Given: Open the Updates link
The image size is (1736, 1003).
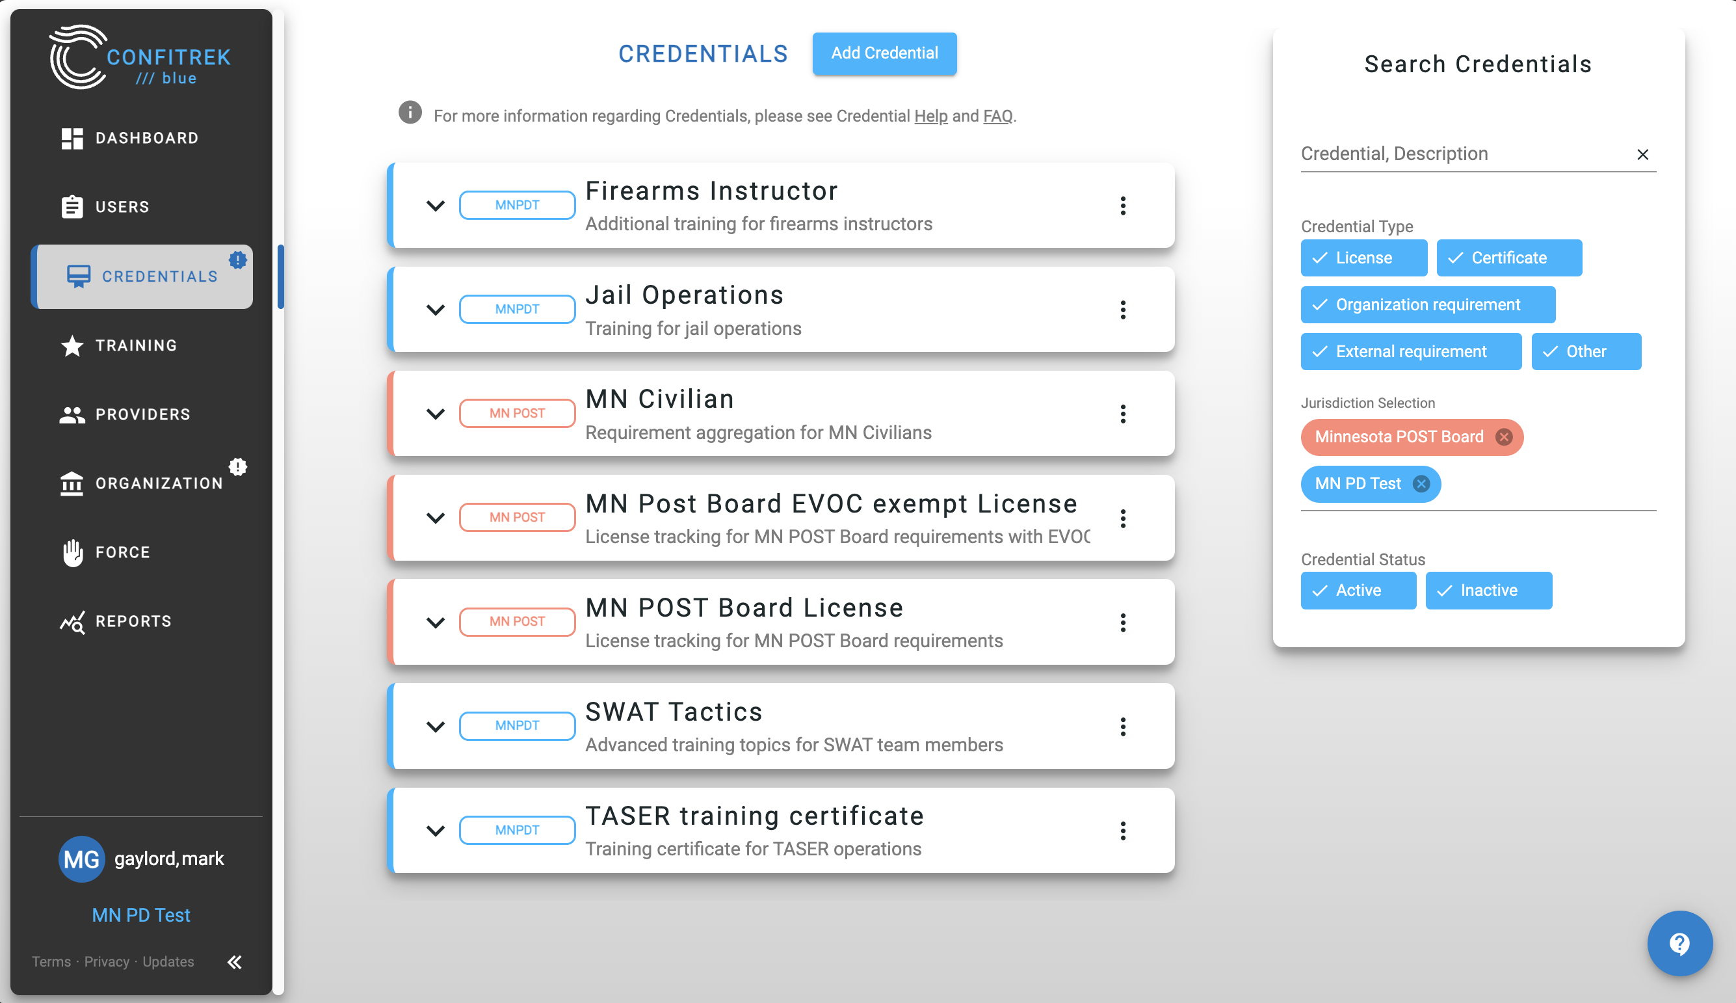Looking at the screenshot, I should pyautogui.click(x=168, y=961).
